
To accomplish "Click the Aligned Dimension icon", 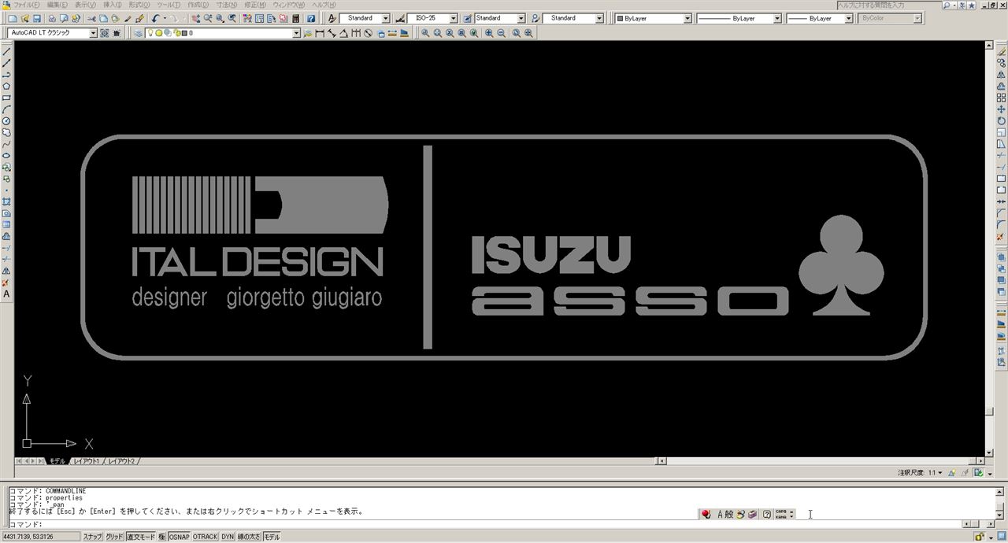I will coord(332,33).
